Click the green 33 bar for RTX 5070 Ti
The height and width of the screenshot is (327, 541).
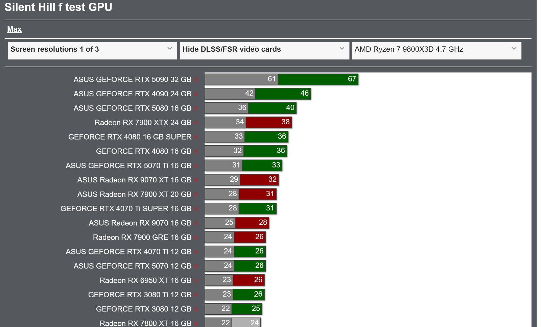pos(262,166)
